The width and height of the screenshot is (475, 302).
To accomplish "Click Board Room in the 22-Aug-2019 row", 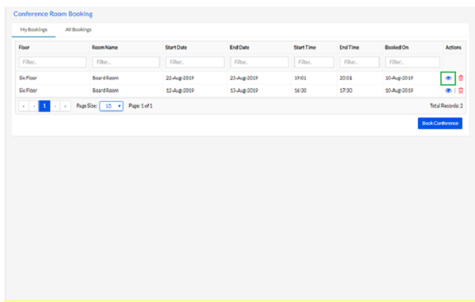I will point(105,78).
